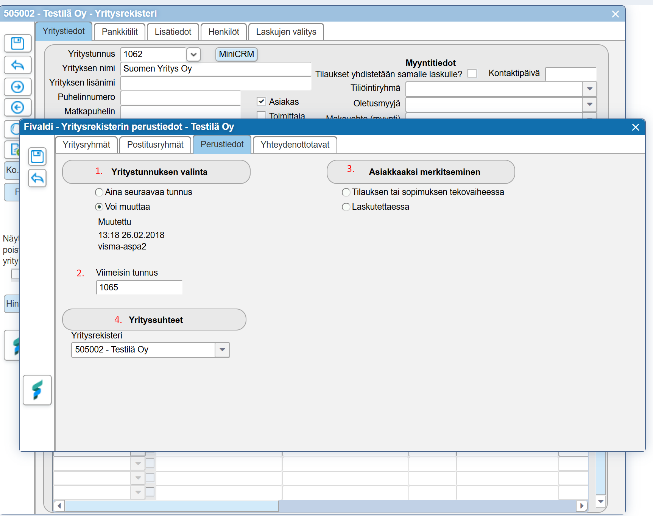Click the Puhelinnumero input field
This screenshot has height=516, width=653.
(x=181, y=97)
